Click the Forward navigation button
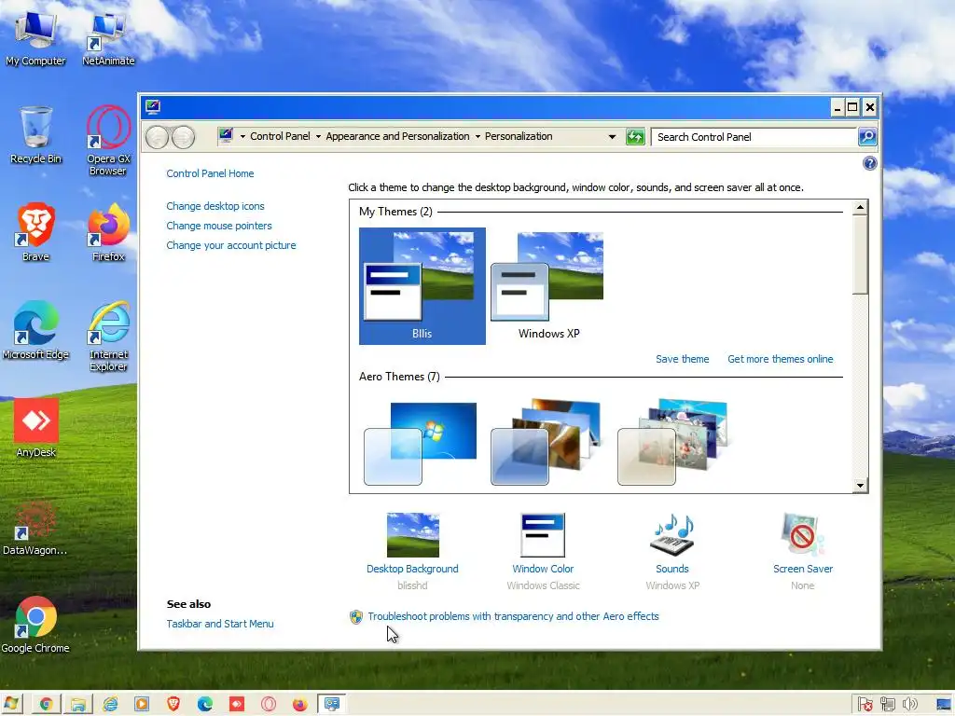Screen dimensions: 955x716 [x=183, y=137]
